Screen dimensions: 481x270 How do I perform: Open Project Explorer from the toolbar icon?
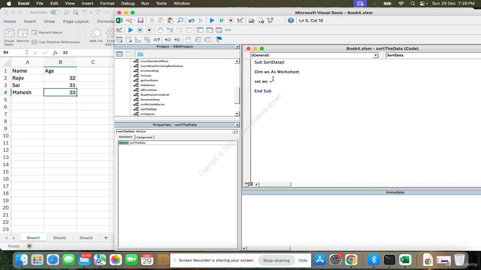251,20
